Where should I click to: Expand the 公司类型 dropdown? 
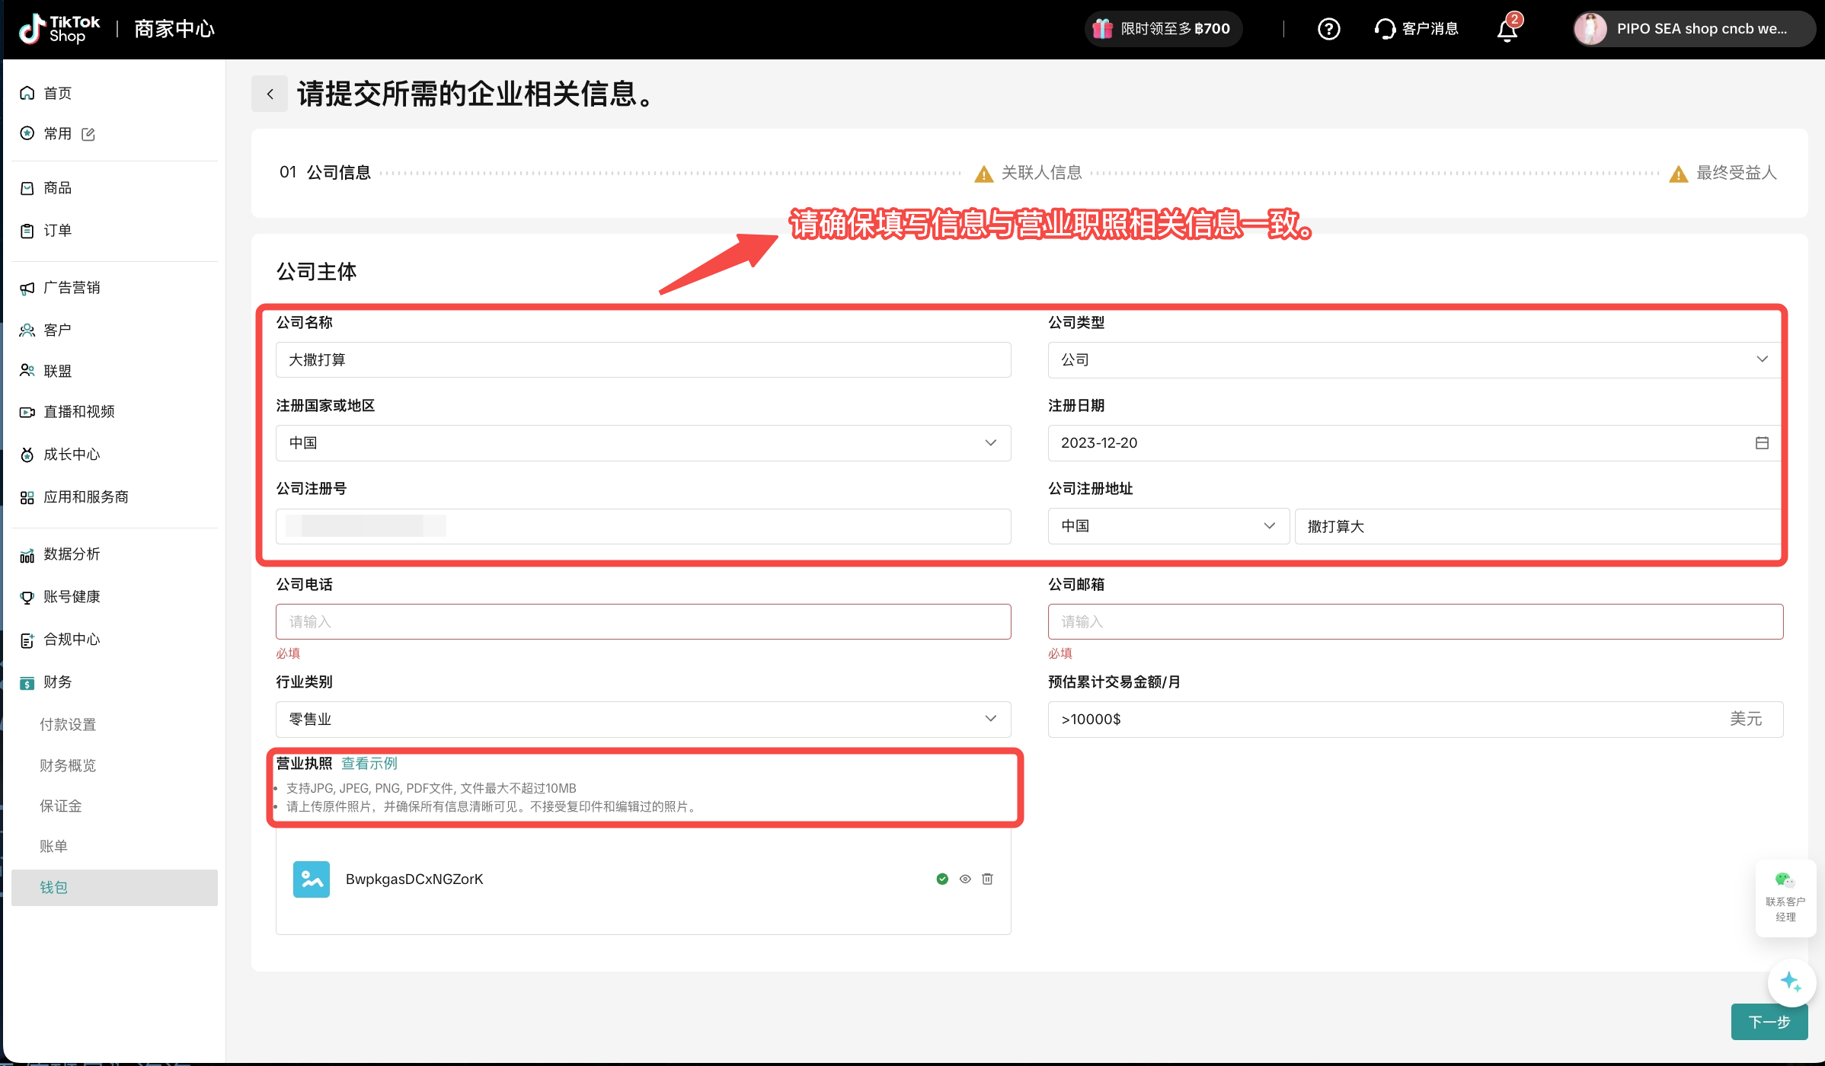(x=1762, y=359)
